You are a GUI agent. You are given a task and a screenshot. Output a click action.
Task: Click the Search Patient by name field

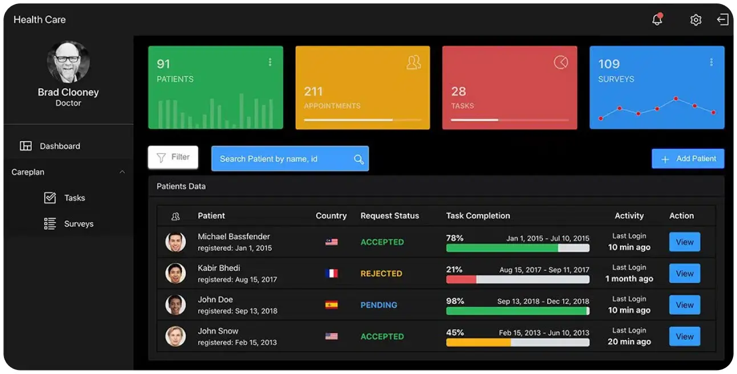coord(282,159)
